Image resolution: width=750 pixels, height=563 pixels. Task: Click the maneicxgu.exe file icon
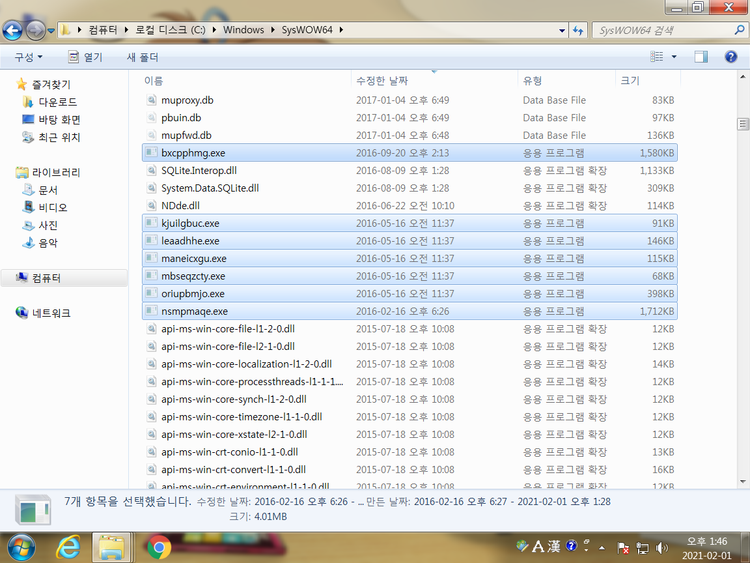tap(151, 259)
